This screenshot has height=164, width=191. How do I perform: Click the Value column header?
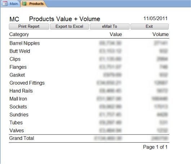click(116, 34)
